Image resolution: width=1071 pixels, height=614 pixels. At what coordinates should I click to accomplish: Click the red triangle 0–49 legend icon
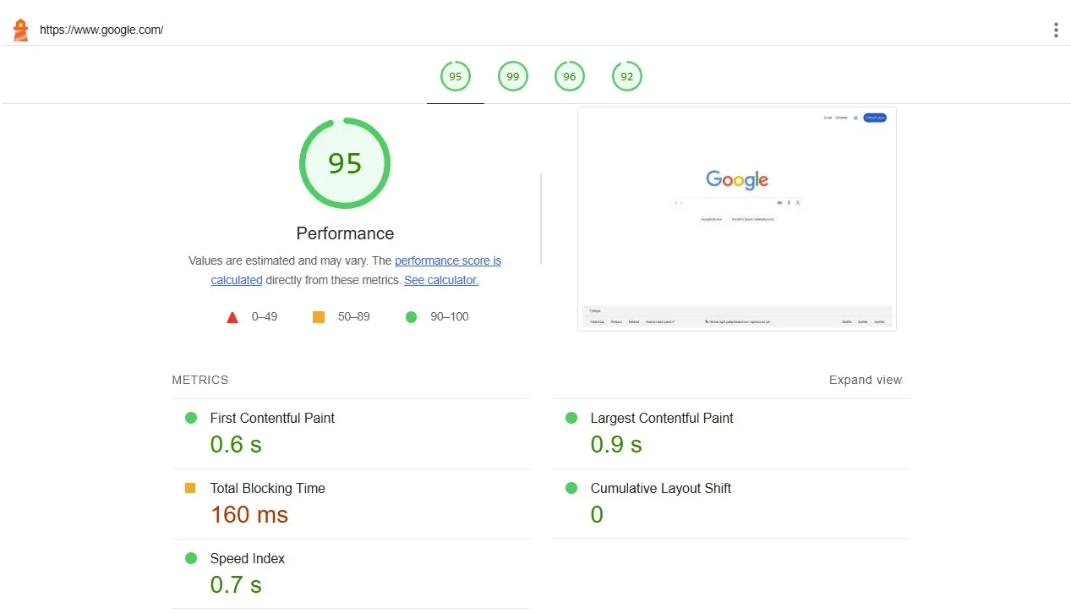232,317
